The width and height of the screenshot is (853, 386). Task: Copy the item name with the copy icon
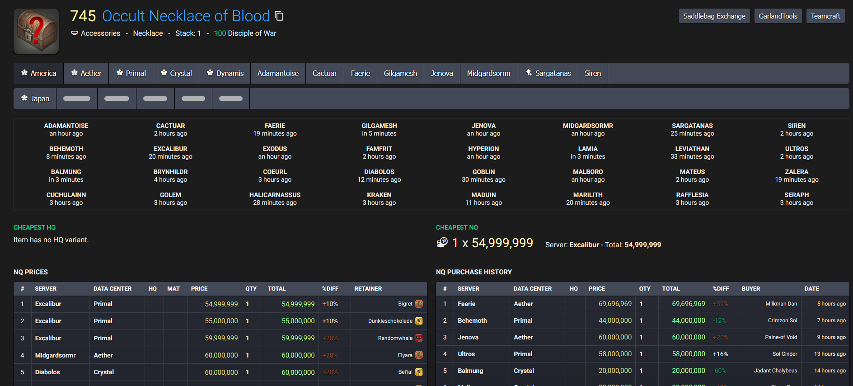(279, 16)
